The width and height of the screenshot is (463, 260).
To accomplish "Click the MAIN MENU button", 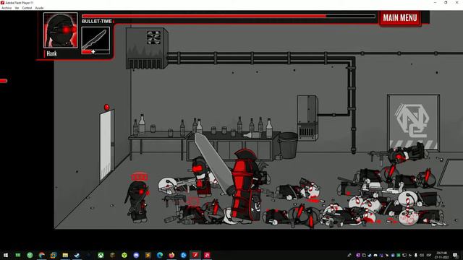I will [400, 18].
